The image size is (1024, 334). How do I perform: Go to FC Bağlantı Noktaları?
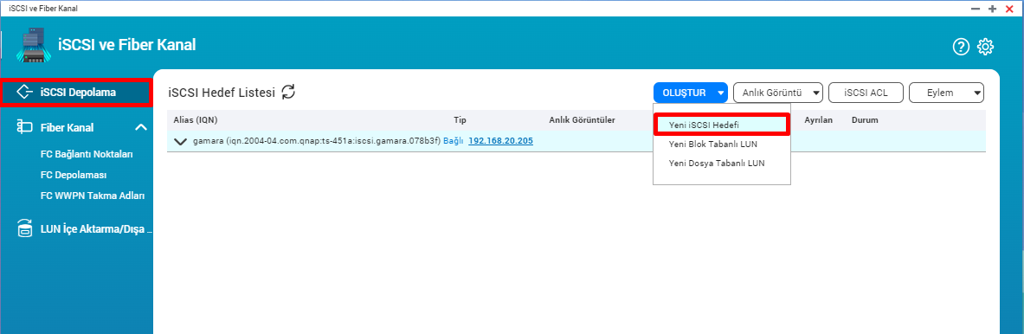point(87,155)
